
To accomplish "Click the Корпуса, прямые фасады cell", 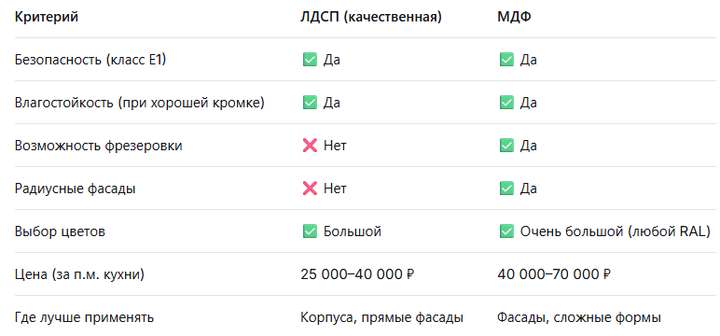I will click(381, 317).
